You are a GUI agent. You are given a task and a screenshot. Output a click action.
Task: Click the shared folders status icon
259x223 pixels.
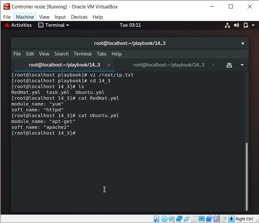click(194, 219)
